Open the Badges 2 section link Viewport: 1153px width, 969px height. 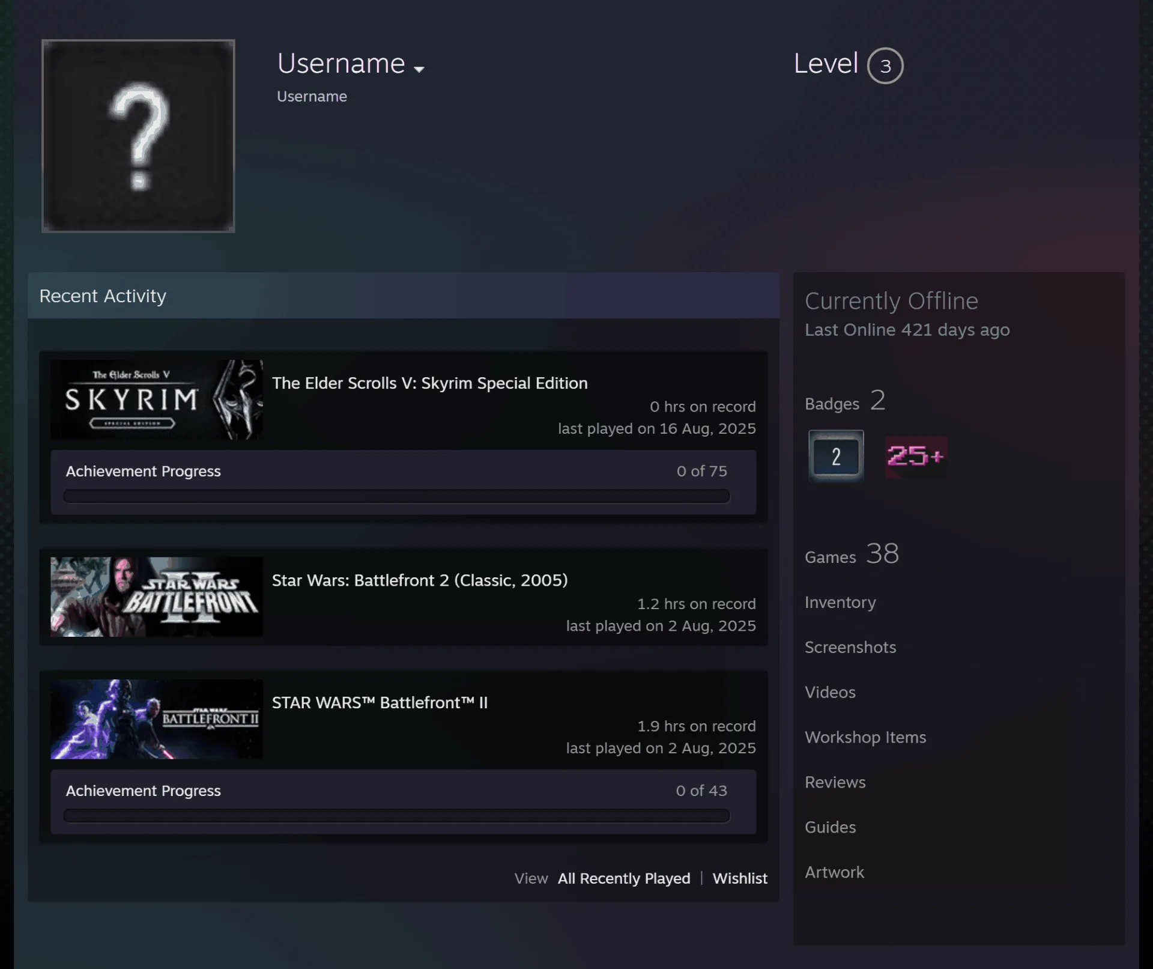click(845, 401)
